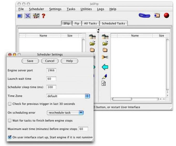Open the Scheduler menu
This screenshot has width=176, height=146.
coord(36,9)
